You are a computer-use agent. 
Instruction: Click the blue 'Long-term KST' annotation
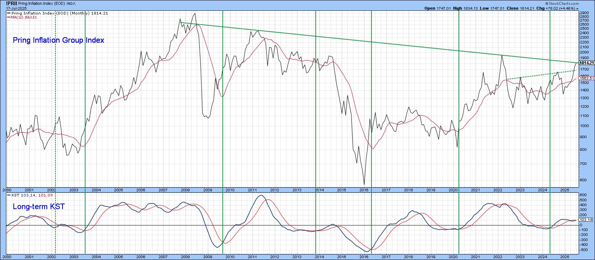[39, 207]
